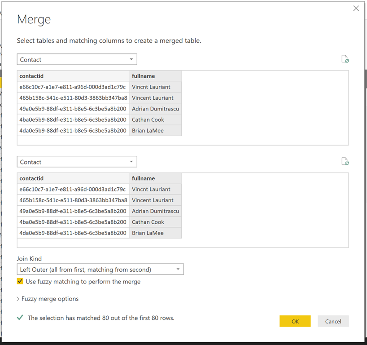Select fullname column header in first table
367x345 pixels.
155,76
